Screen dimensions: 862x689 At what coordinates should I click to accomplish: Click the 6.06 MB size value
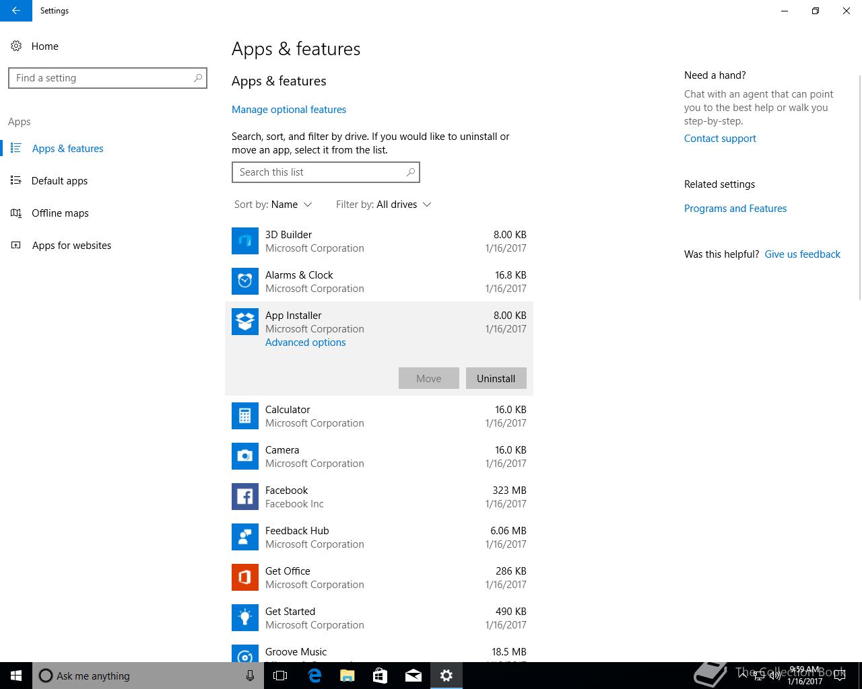508,531
